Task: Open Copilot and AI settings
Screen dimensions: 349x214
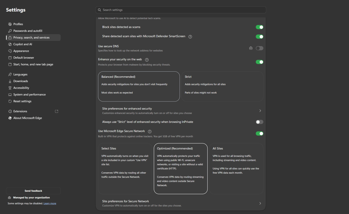Action: (33, 44)
